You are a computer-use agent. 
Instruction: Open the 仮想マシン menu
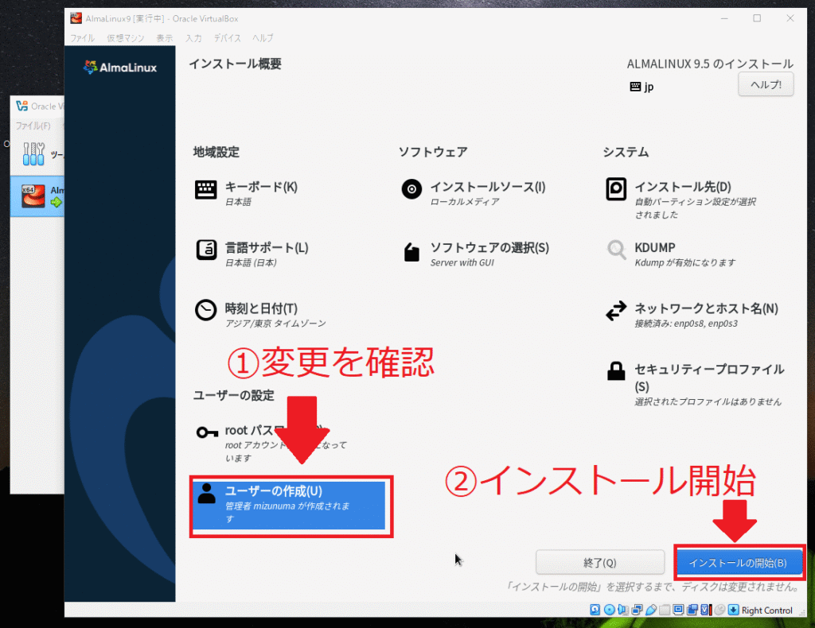pos(125,38)
